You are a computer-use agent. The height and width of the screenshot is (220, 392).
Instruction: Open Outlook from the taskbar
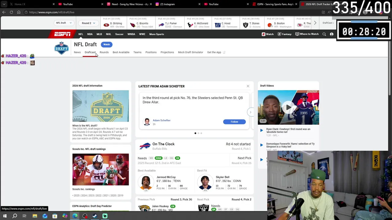(45, 216)
